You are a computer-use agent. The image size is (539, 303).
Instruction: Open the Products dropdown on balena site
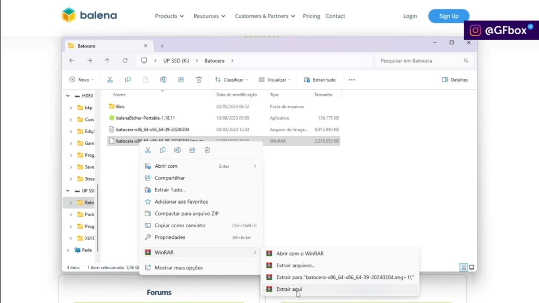(169, 16)
